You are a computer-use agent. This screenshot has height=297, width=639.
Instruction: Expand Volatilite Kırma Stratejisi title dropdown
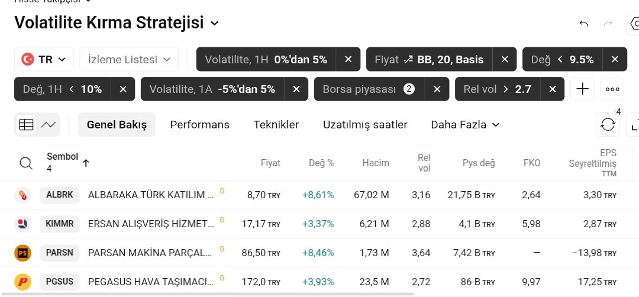click(214, 23)
